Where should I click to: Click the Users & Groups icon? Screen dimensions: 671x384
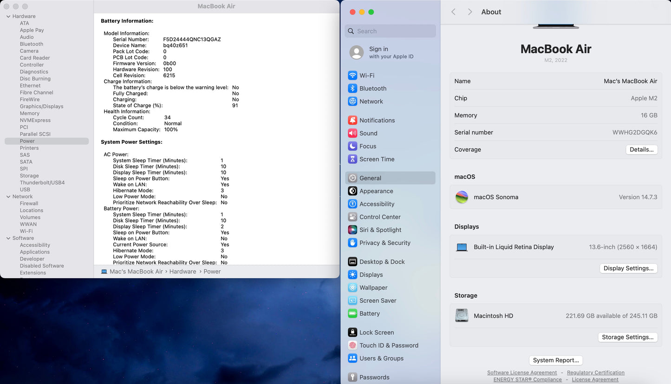(352, 358)
